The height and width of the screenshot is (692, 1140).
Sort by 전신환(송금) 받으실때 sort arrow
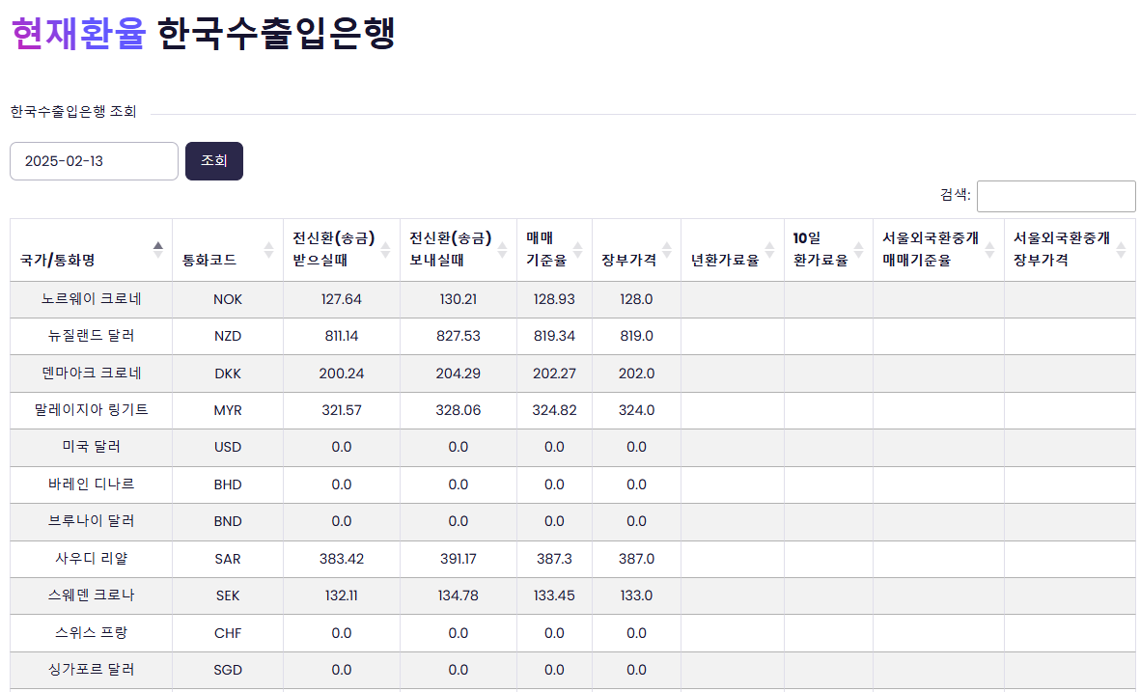[x=385, y=249]
